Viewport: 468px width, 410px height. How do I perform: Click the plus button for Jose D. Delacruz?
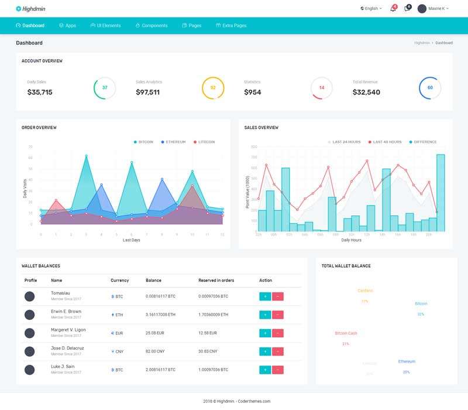264,351
